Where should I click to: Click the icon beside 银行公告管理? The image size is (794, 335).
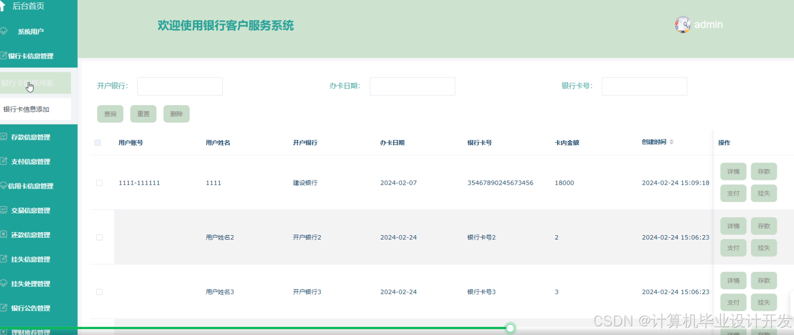4,308
